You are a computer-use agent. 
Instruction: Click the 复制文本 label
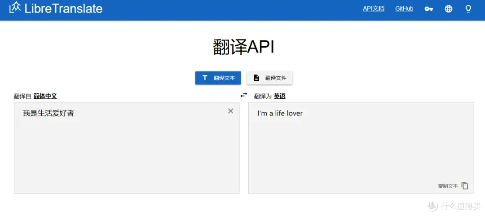point(448,186)
